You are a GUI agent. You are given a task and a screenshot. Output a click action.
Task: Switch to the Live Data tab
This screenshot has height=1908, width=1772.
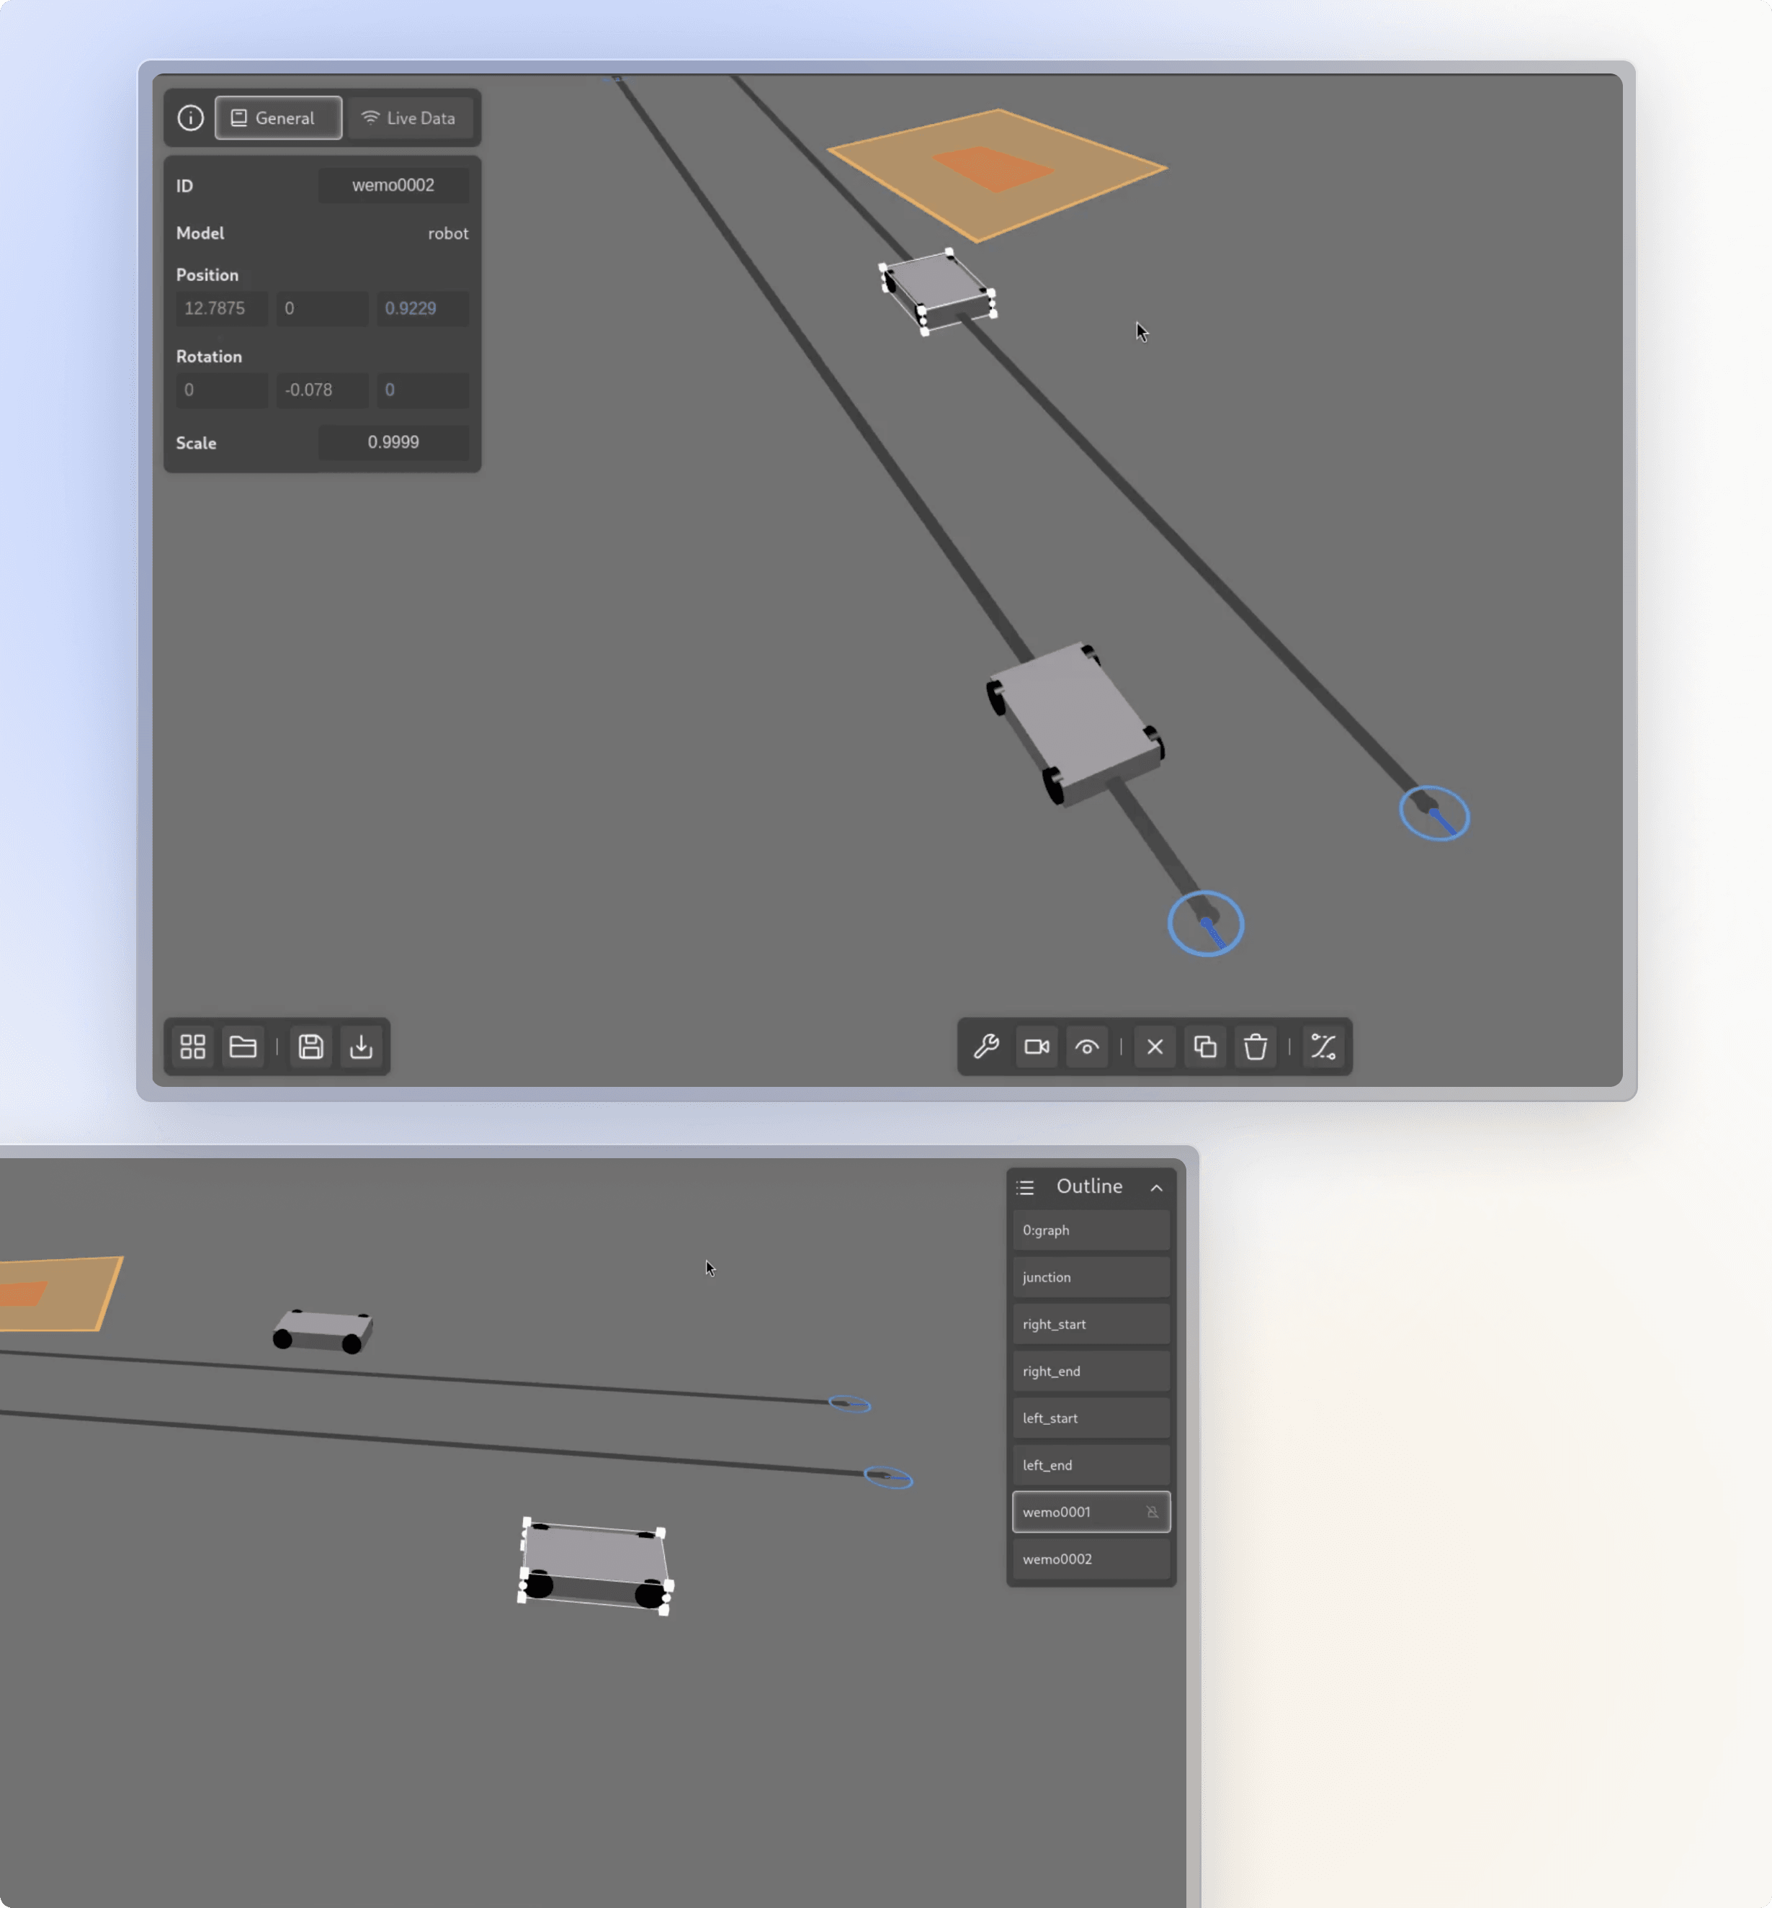[409, 118]
